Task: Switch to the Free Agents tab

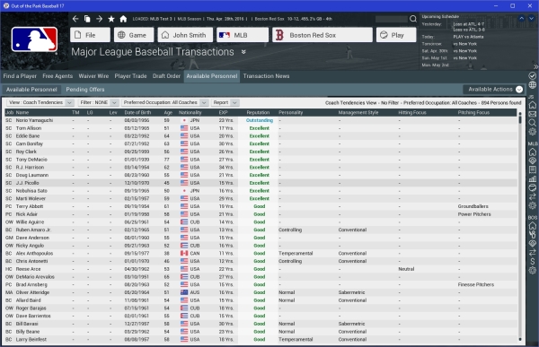Action: [x=57, y=76]
